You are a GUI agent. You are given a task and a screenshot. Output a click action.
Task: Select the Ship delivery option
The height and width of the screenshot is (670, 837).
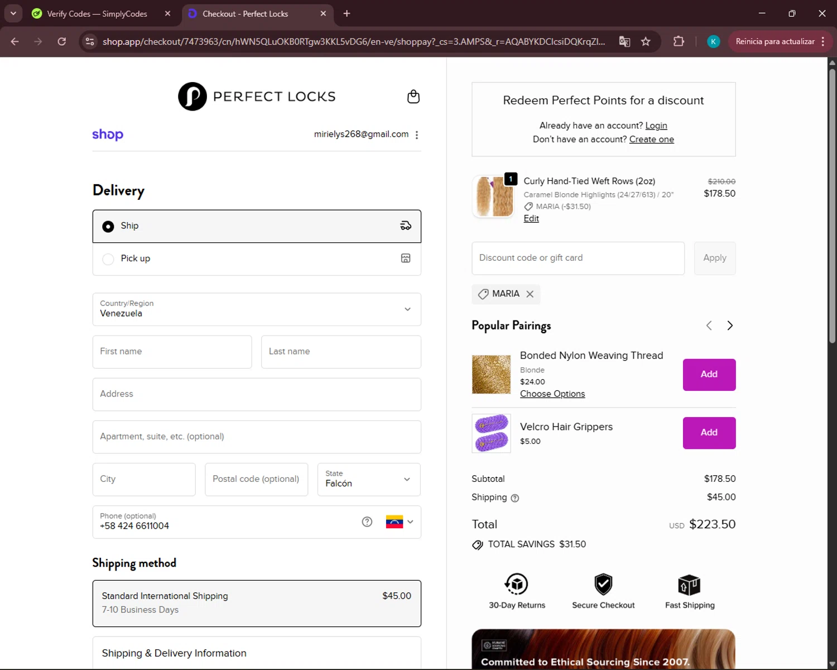coord(257,226)
